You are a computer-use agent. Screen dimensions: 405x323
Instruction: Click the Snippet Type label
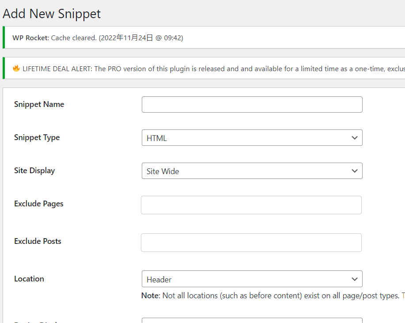[x=37, y=137]
